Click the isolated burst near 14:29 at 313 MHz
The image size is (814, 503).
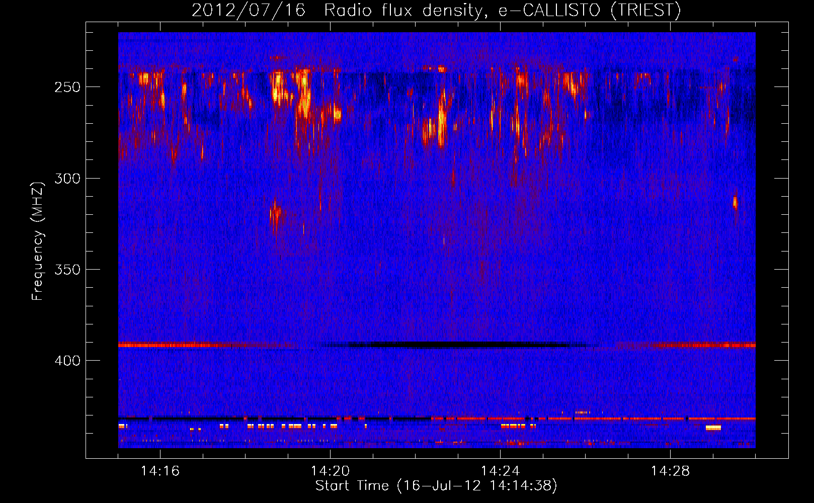735,202
